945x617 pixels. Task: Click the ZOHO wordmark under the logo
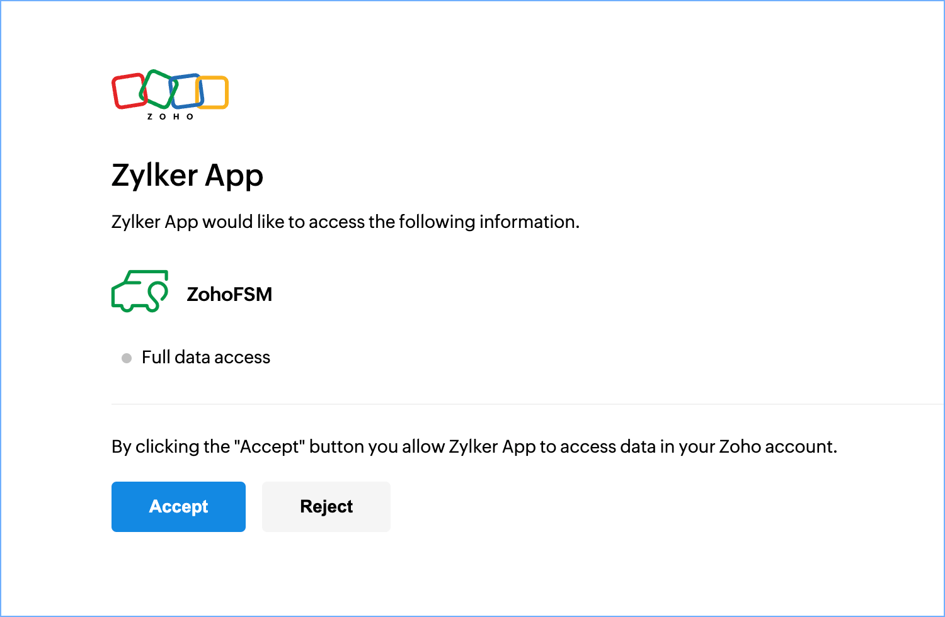coord(170,116)
